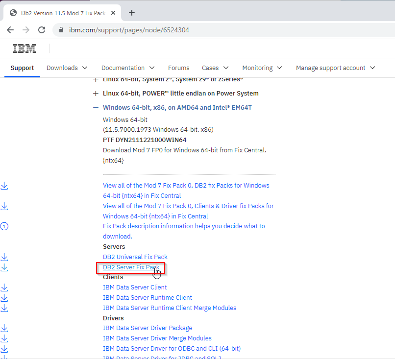Click the IBM Data Server Client link

click(135, 287)
